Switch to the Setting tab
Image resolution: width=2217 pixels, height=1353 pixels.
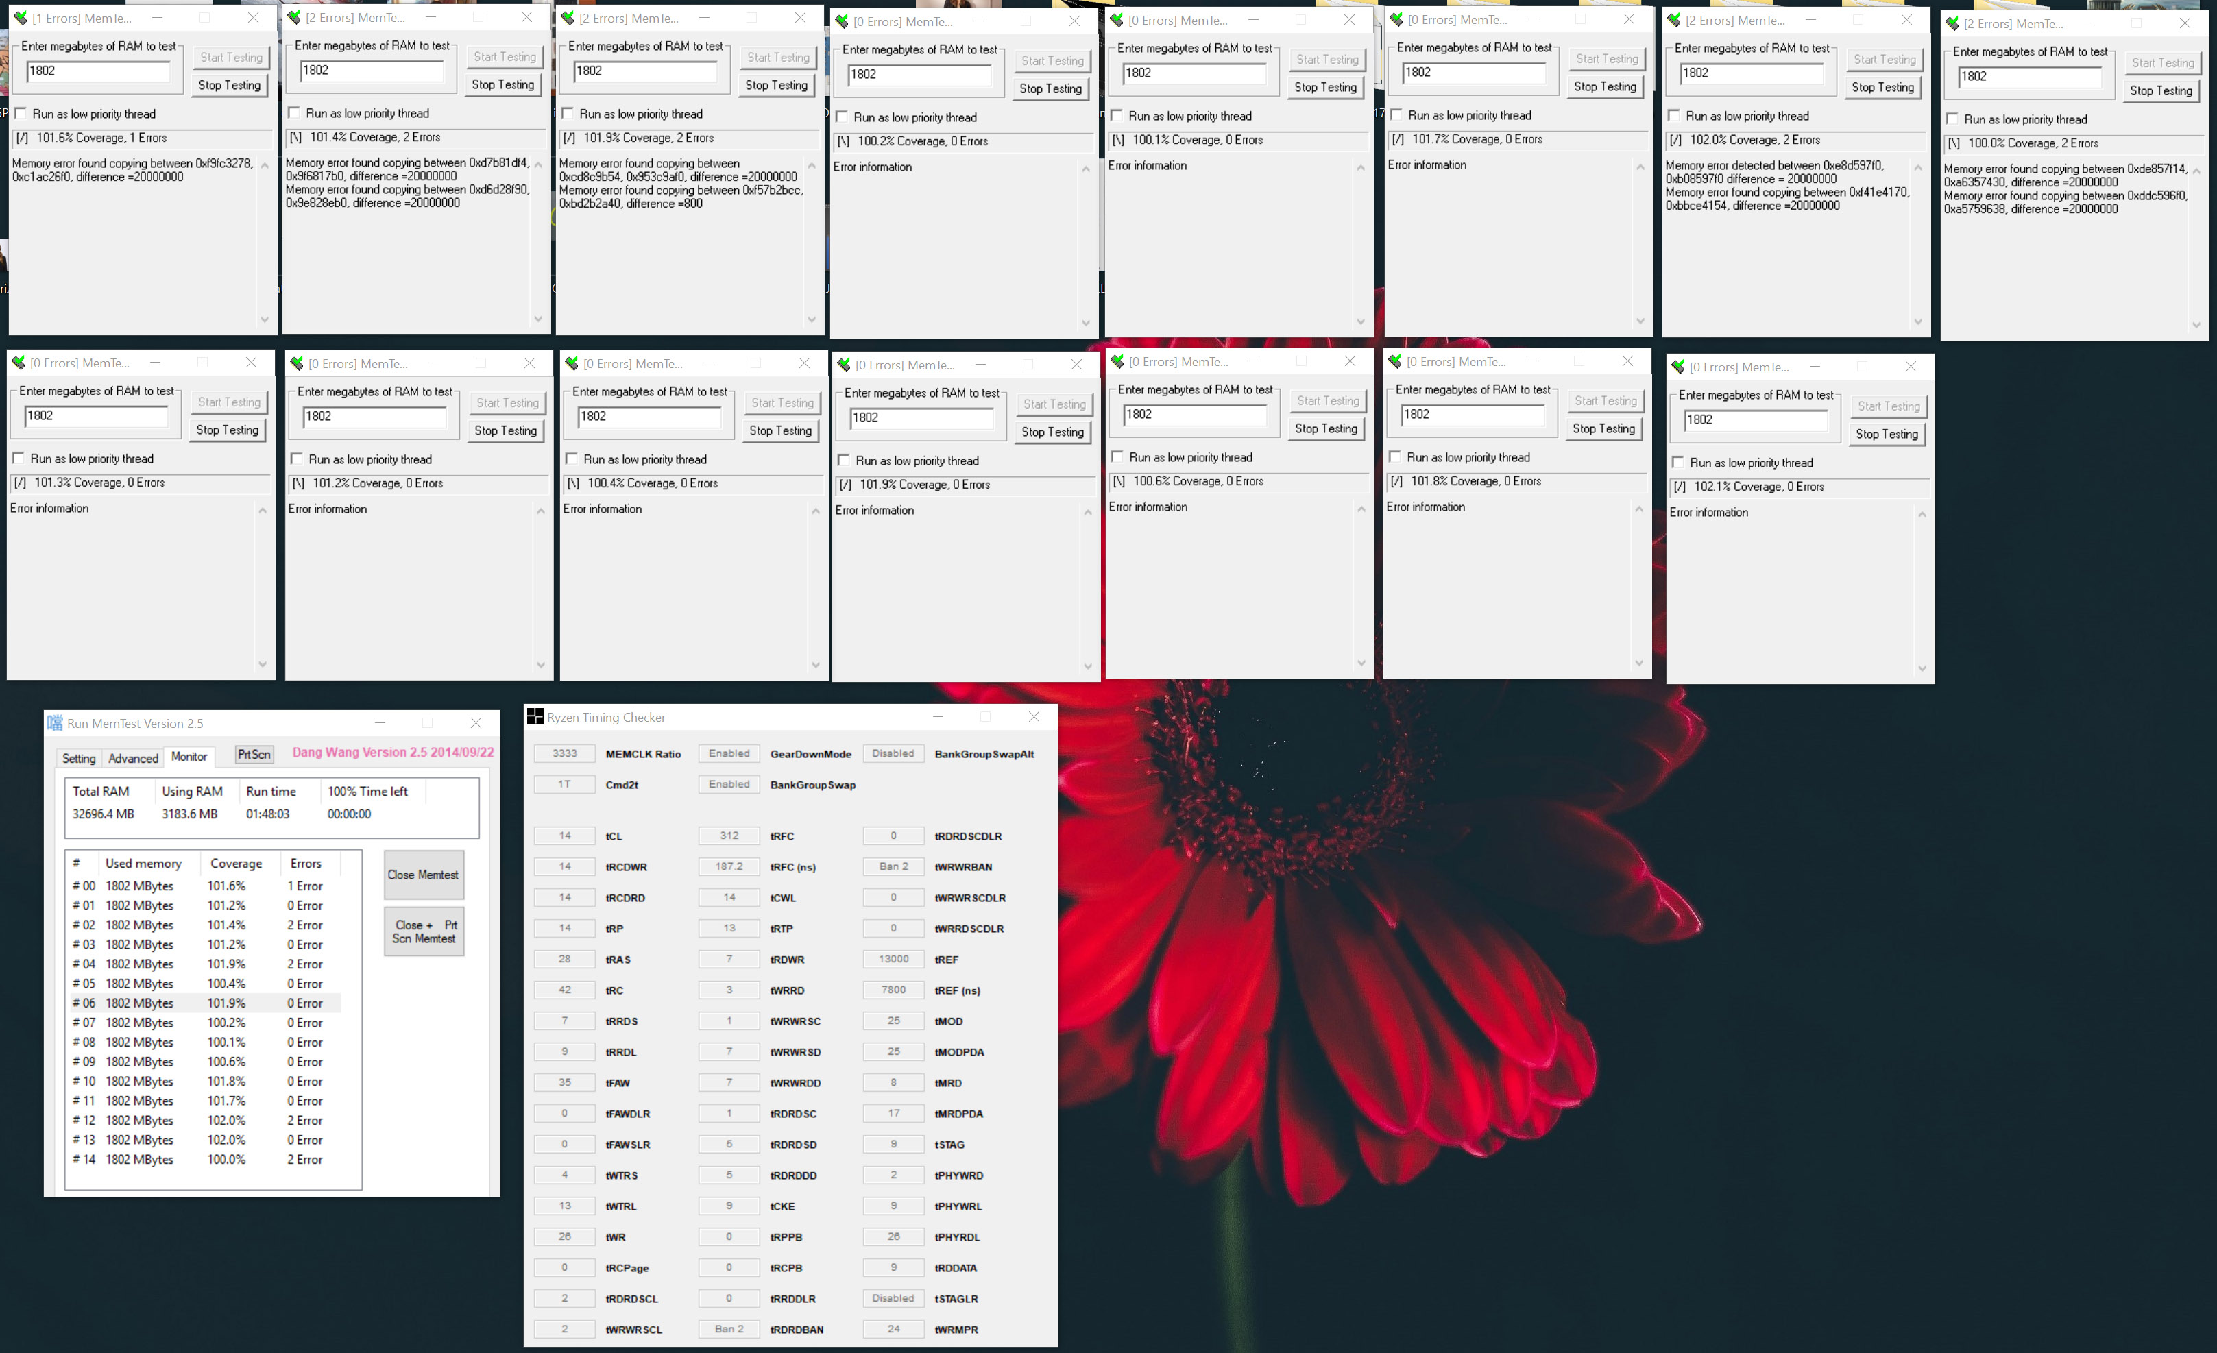click(x=78, y=757)
